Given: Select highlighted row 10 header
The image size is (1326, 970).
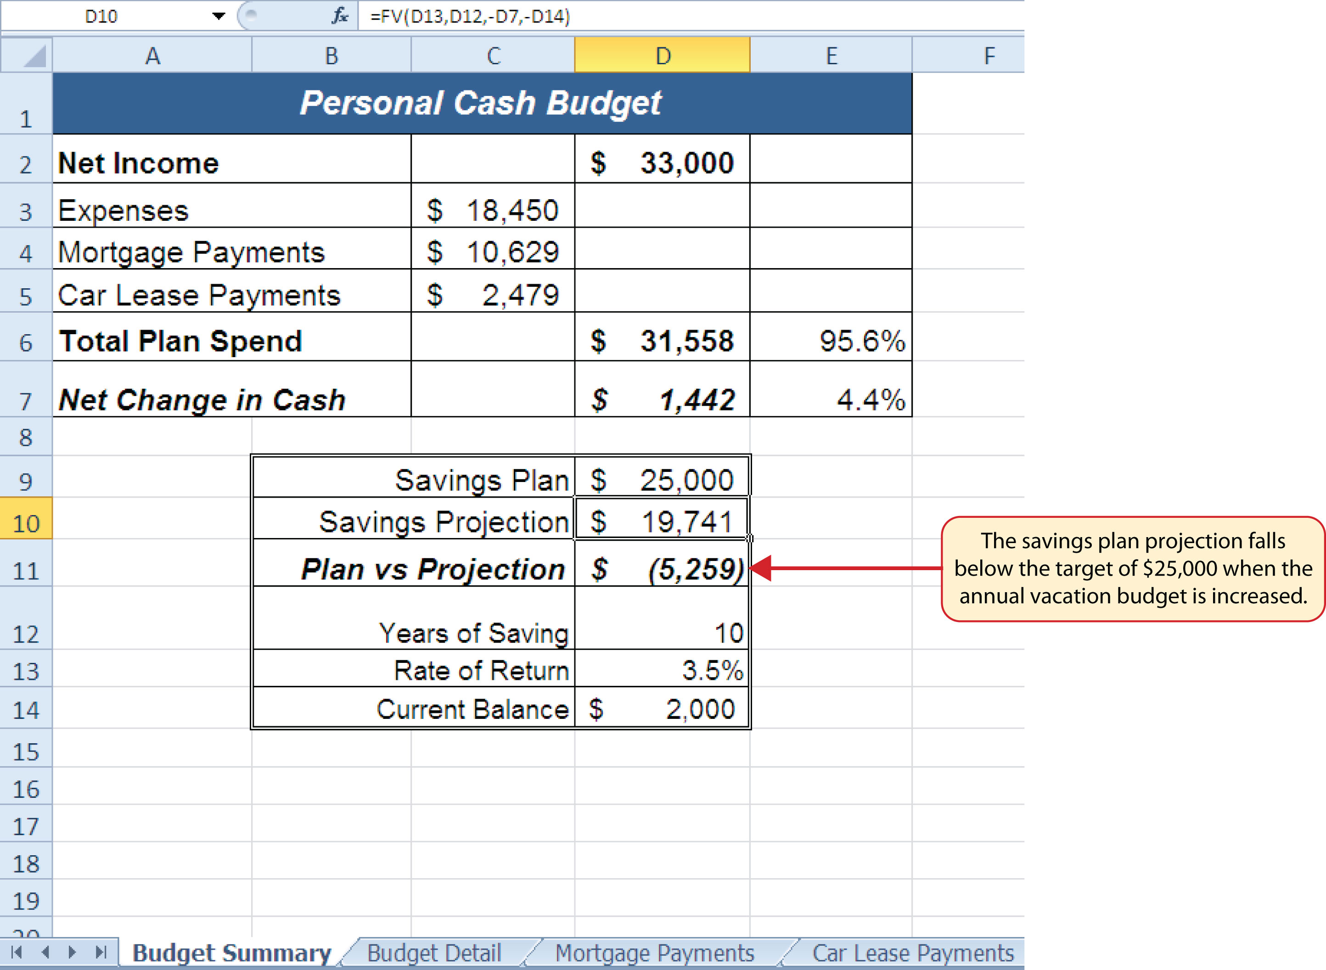Looking at the screenshot, I should tap(27, 518).
